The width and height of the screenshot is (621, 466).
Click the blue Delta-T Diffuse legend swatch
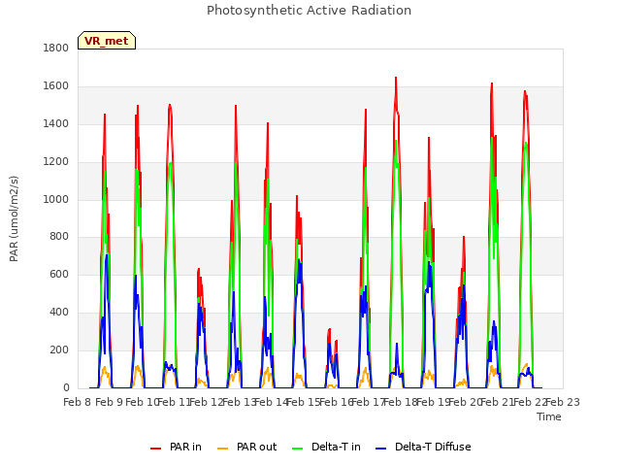tap(380, 449)
